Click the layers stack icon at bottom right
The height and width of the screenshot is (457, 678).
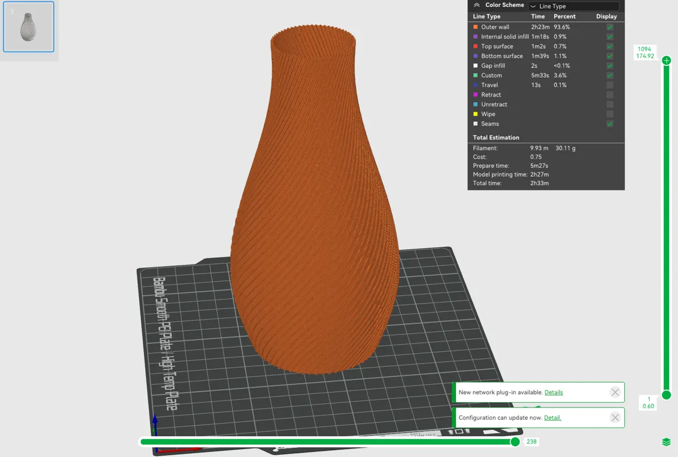(x=666, y=442)
